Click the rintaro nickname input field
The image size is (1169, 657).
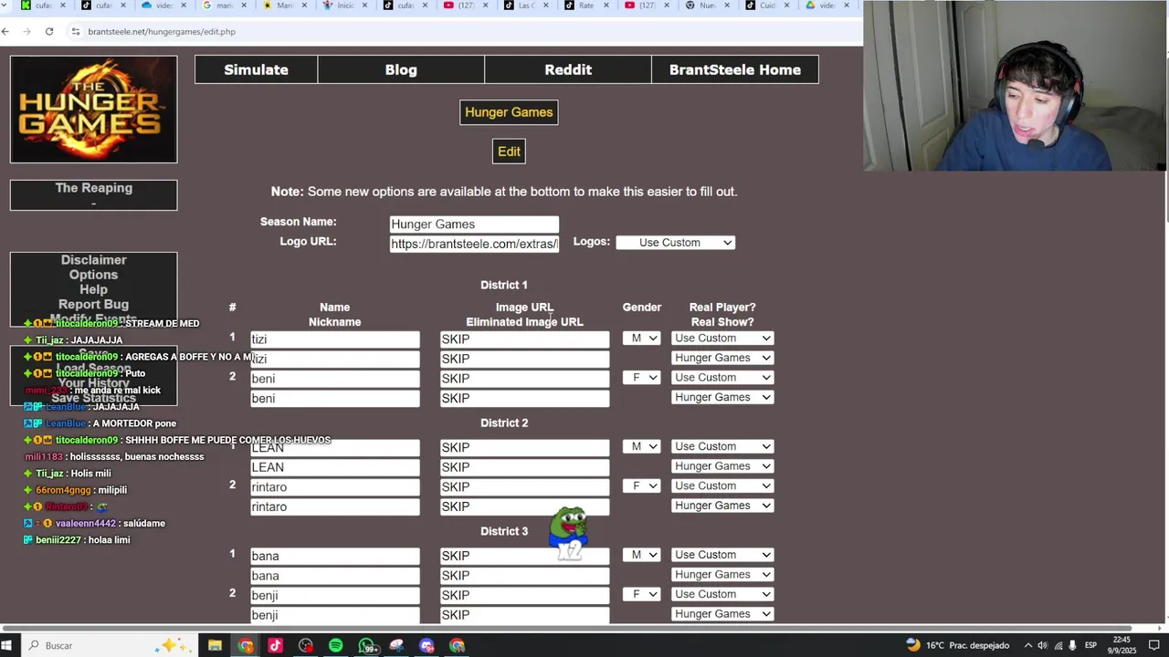335,506
